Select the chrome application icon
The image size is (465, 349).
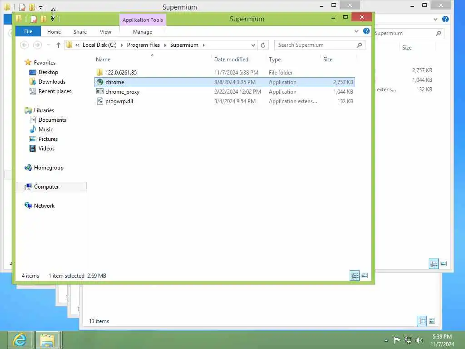[x=100, y=82]
